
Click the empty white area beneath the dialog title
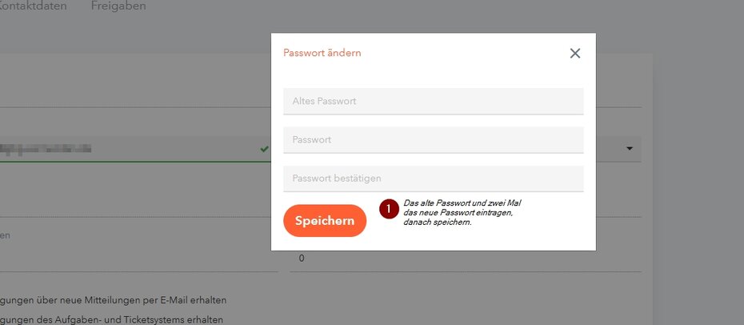433,74
